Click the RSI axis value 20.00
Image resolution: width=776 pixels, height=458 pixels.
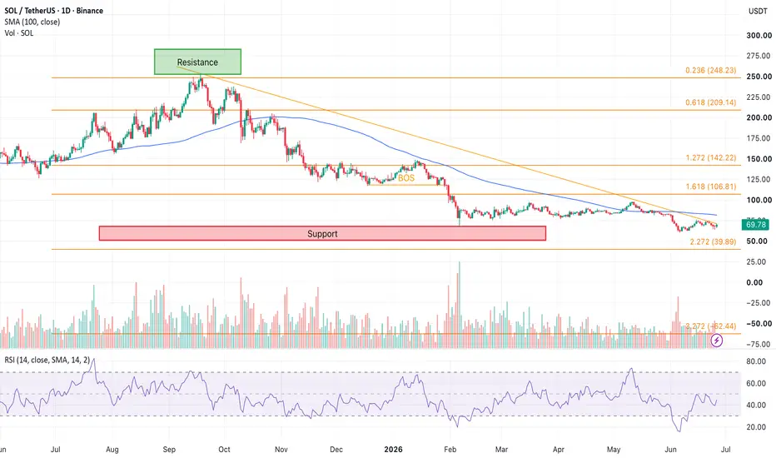[756, 427]
